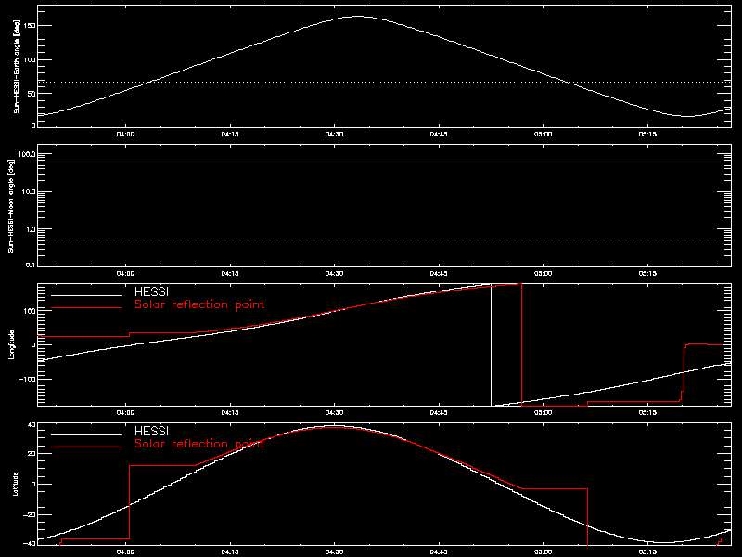Click the 0.1 tick on Moon angle axis
This screenshot has height=557, width=742.
[30, 265]
